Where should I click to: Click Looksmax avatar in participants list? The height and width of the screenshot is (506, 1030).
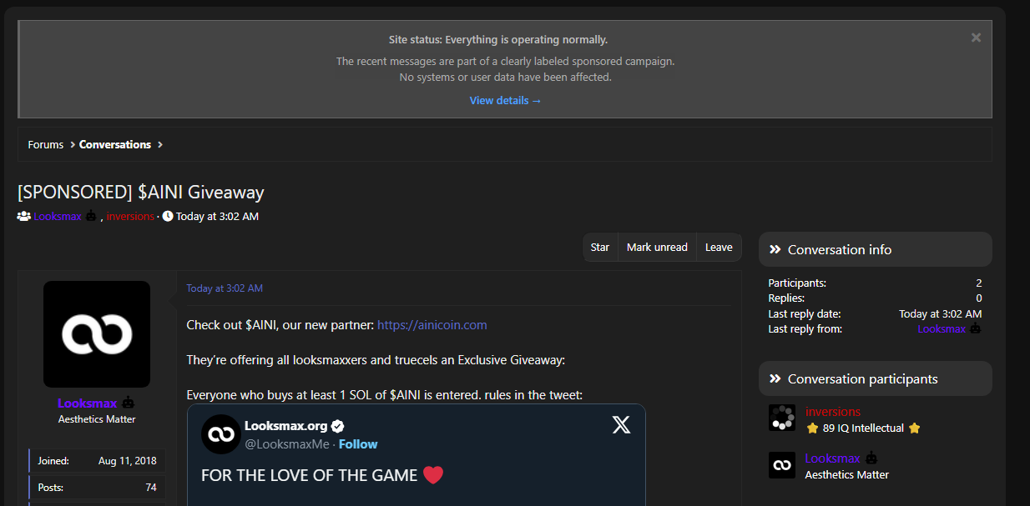[782, 465]
